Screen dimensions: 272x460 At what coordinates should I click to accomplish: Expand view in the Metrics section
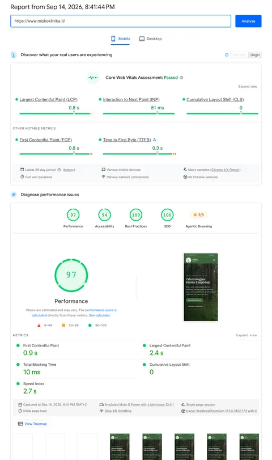[x=246, y=335]
